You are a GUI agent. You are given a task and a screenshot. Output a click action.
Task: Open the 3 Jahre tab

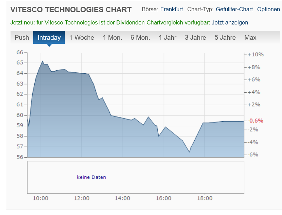click(195, 37)
